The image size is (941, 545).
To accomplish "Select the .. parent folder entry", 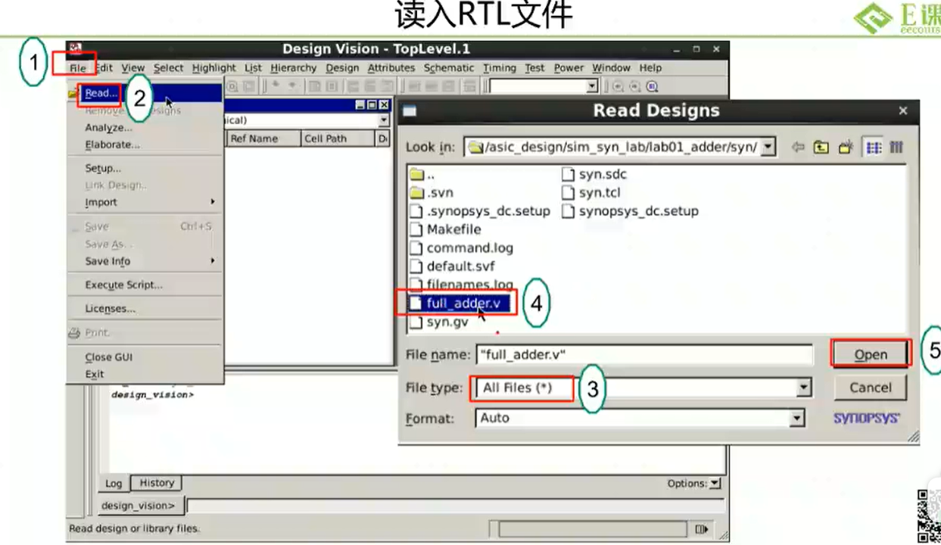I will tap(422, 175).
